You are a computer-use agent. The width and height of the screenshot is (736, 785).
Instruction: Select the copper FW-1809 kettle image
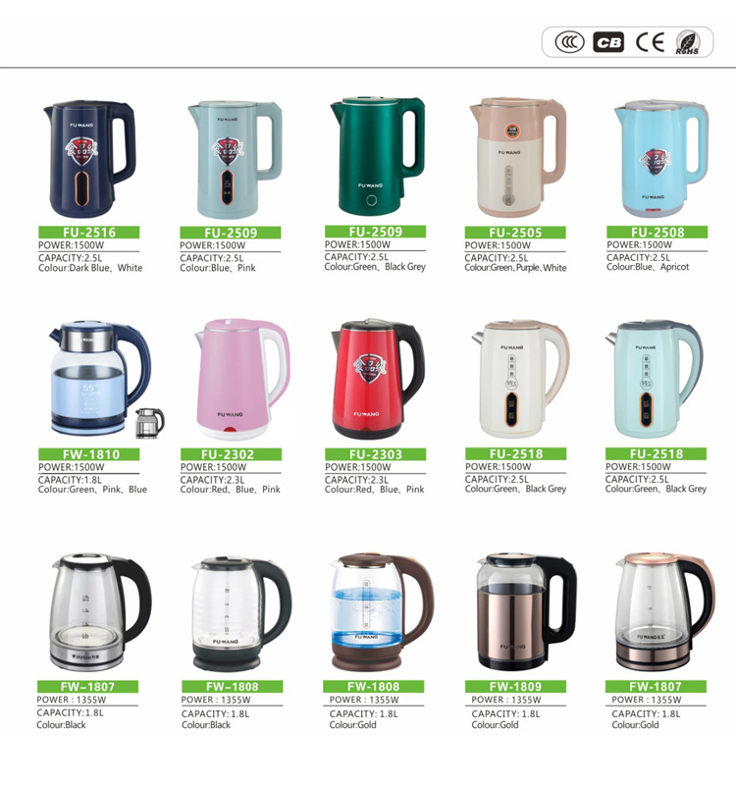(526, 611)
